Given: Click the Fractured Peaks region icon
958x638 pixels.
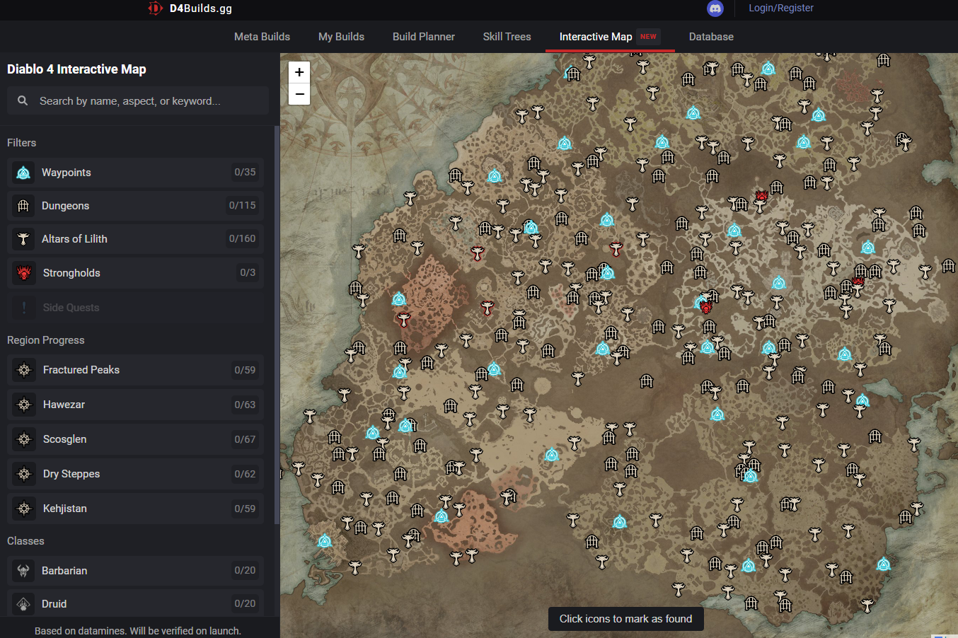Looking at the screenshot, I should click(24, 370).
